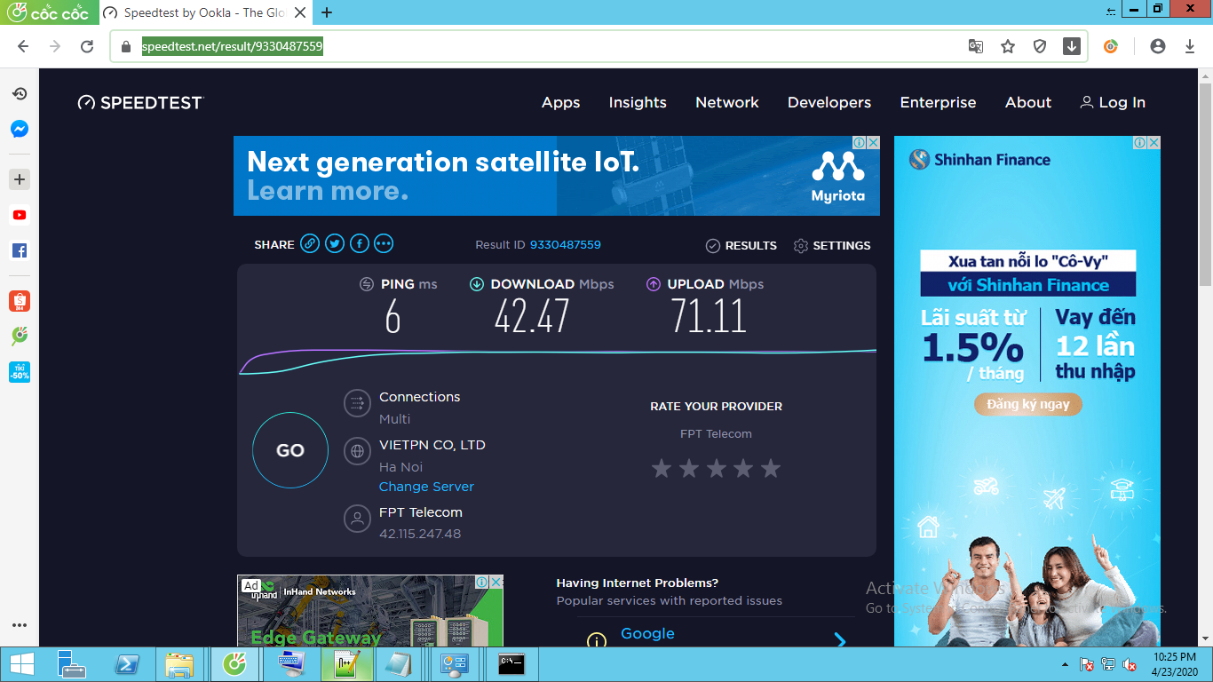Viewport: 1213px width, 682px height.
Task: Click the shield icon in address bar
Action: pos(1040,46)
